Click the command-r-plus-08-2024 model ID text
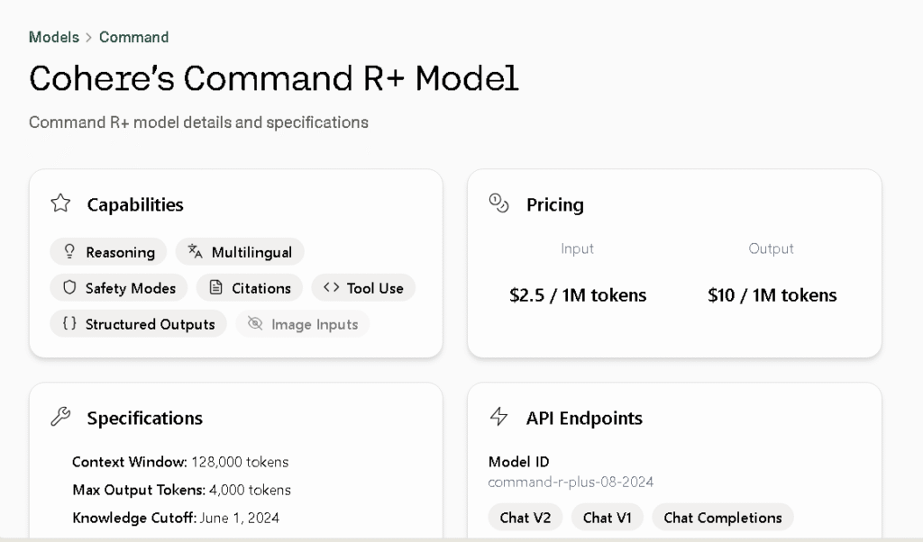 click(571, 482)
